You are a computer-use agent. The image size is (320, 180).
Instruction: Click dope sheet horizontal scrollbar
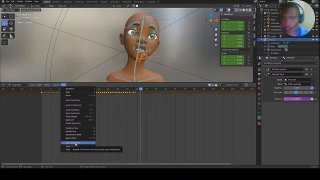pos(116,163)
